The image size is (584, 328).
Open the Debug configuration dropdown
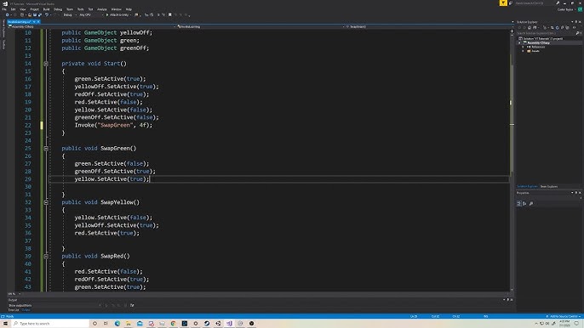(x=70, y=15)
